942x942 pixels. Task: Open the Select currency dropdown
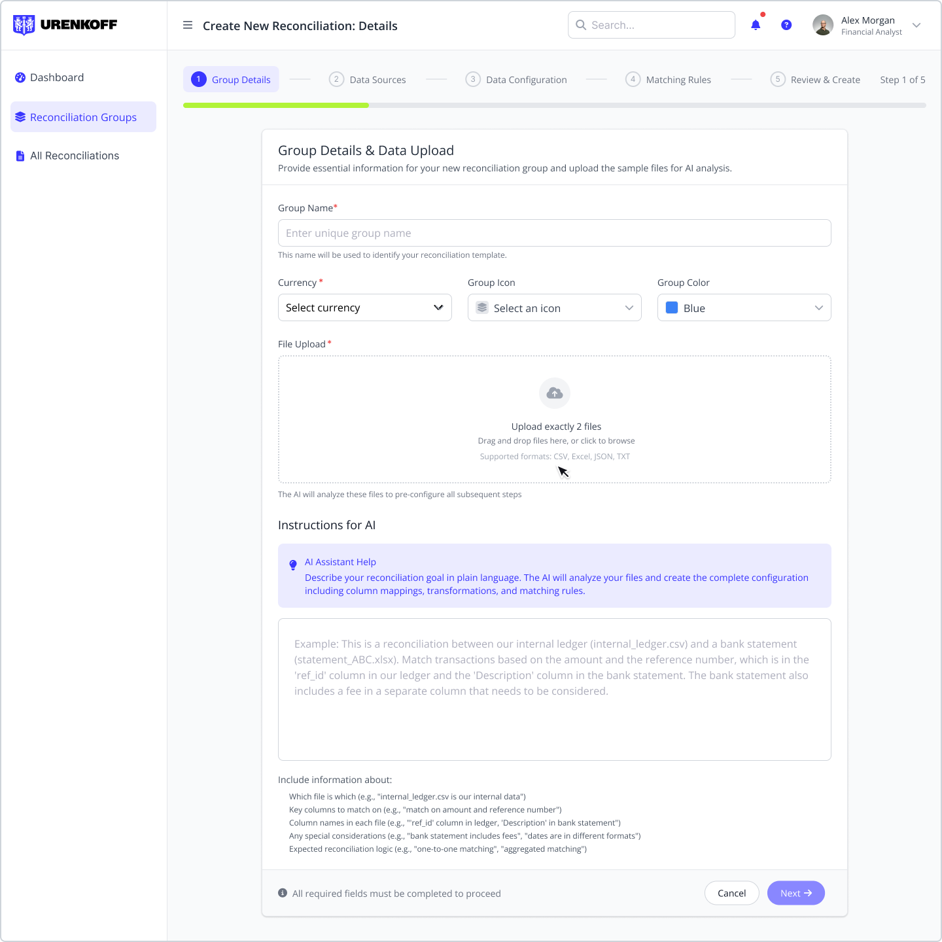tap(365, 307)
